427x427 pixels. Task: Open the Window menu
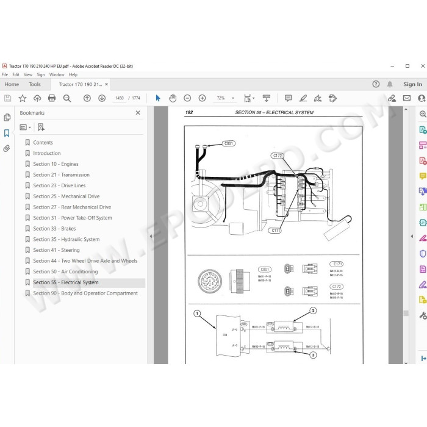coord(57,74)
